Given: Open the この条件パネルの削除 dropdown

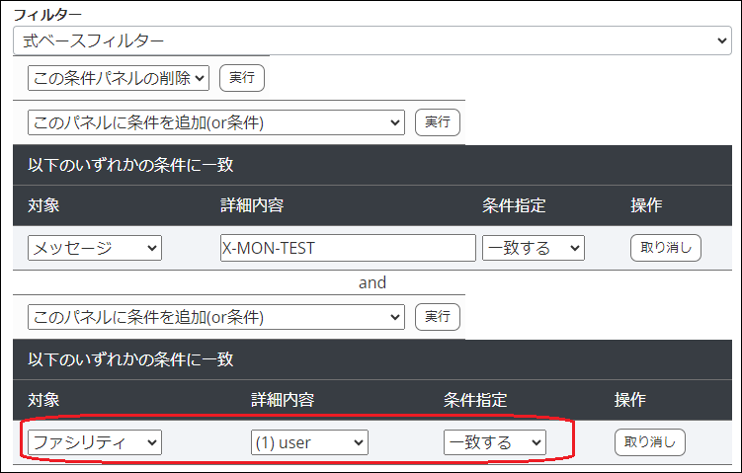Looking at the screenshot, I should (x=119, y=77).
